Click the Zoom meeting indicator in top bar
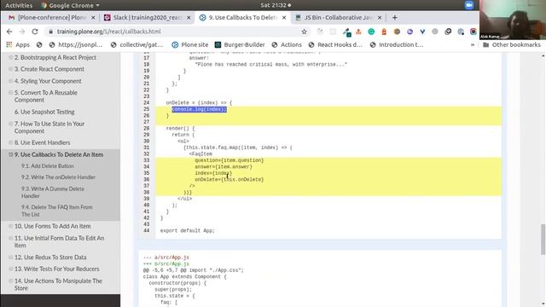The image size is (546, 307). 469,5
